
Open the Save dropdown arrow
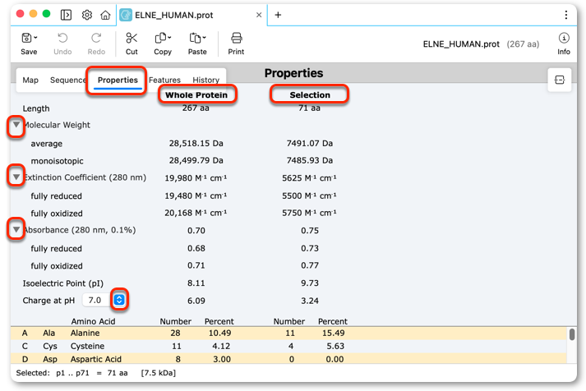(35, 38)
